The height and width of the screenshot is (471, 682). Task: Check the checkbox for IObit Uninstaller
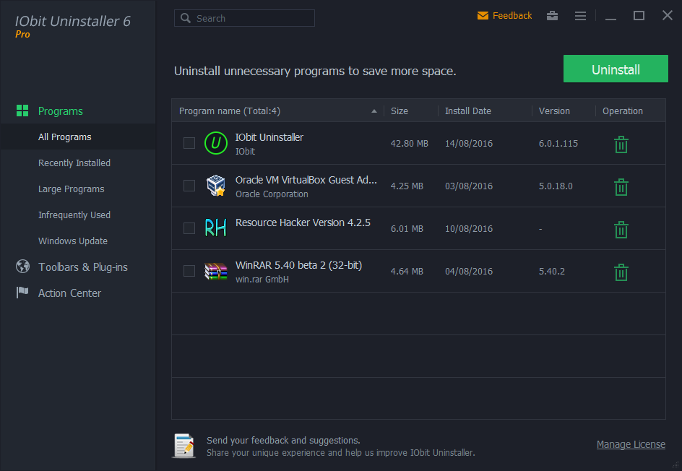[189, 143]
